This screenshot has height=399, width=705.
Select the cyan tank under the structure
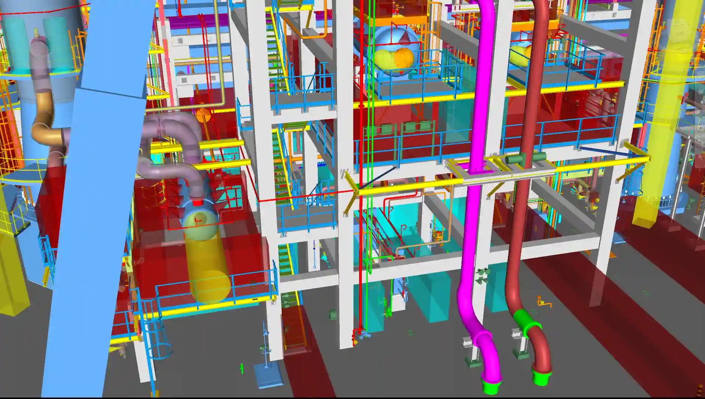(429, 294)
